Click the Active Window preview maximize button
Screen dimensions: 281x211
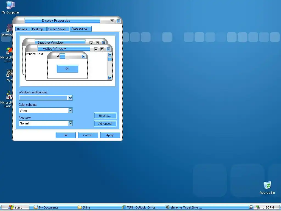click(102, 49)
